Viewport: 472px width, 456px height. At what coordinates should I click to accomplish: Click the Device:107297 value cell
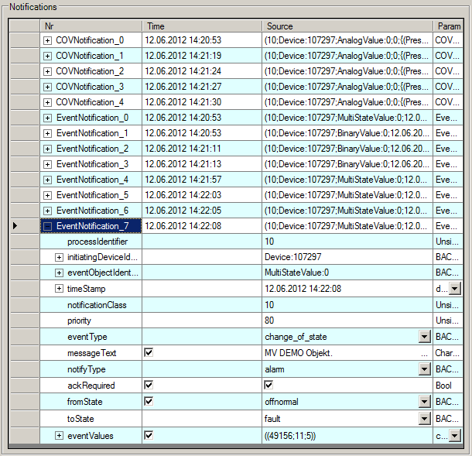[x=347, y=257]
